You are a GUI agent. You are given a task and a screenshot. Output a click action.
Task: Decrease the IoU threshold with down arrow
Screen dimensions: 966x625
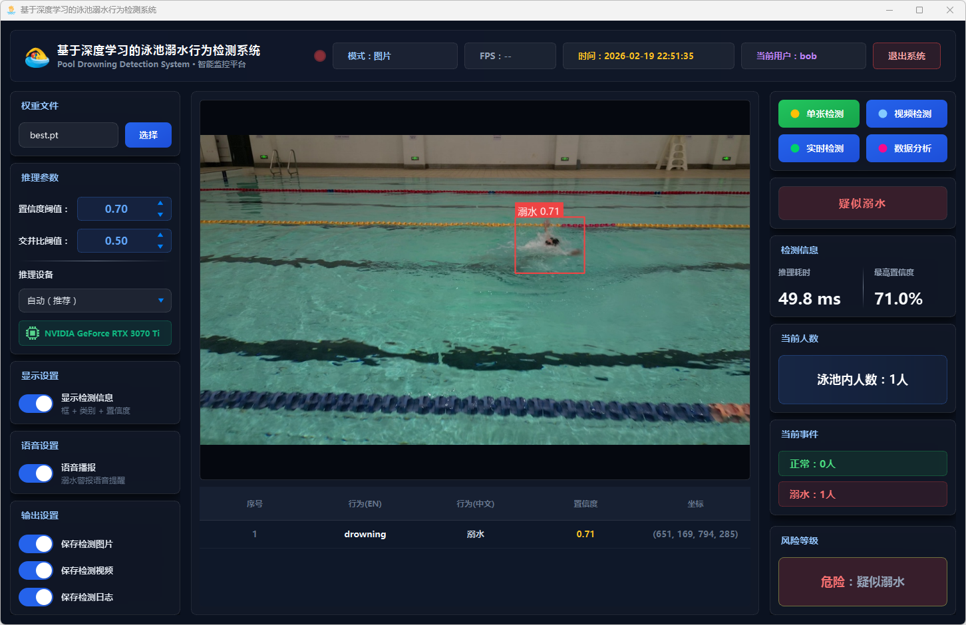(x=160, y=247)
